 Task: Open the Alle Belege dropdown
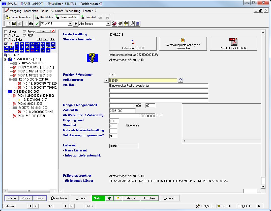click(x=108, y=24)
